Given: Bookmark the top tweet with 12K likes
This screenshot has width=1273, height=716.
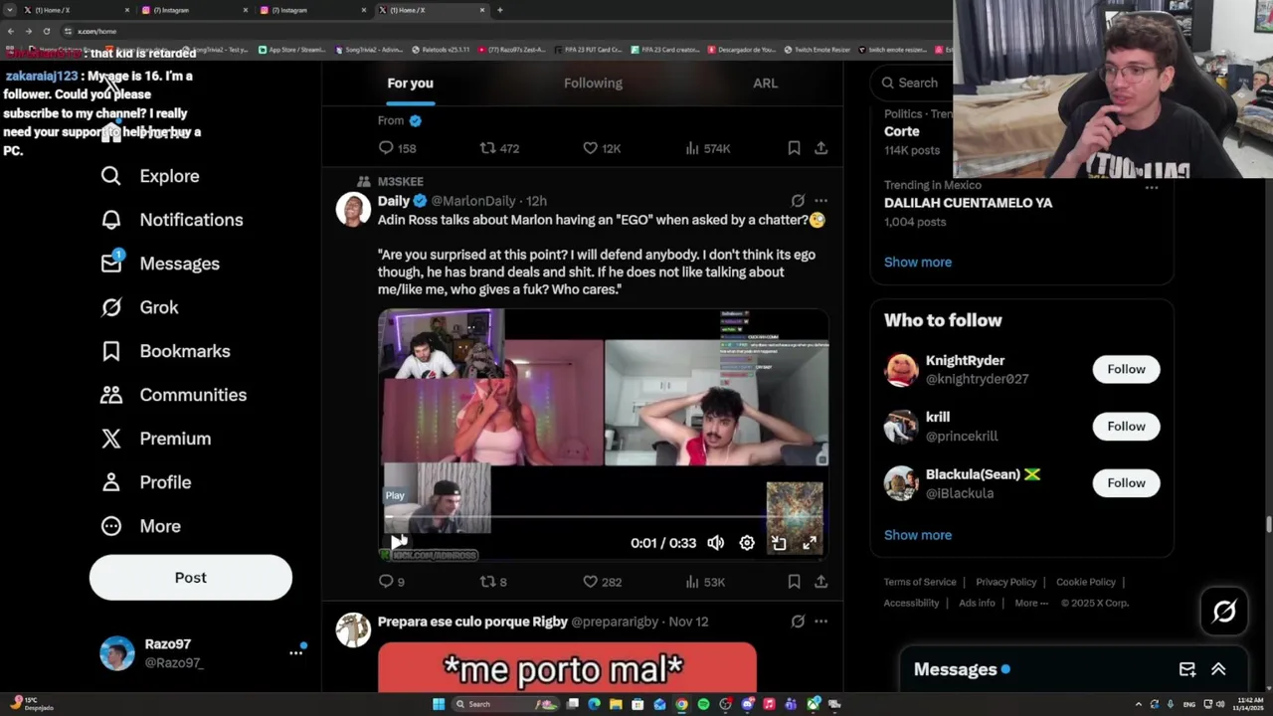Looking at the screenshot, I should point(794,148).
